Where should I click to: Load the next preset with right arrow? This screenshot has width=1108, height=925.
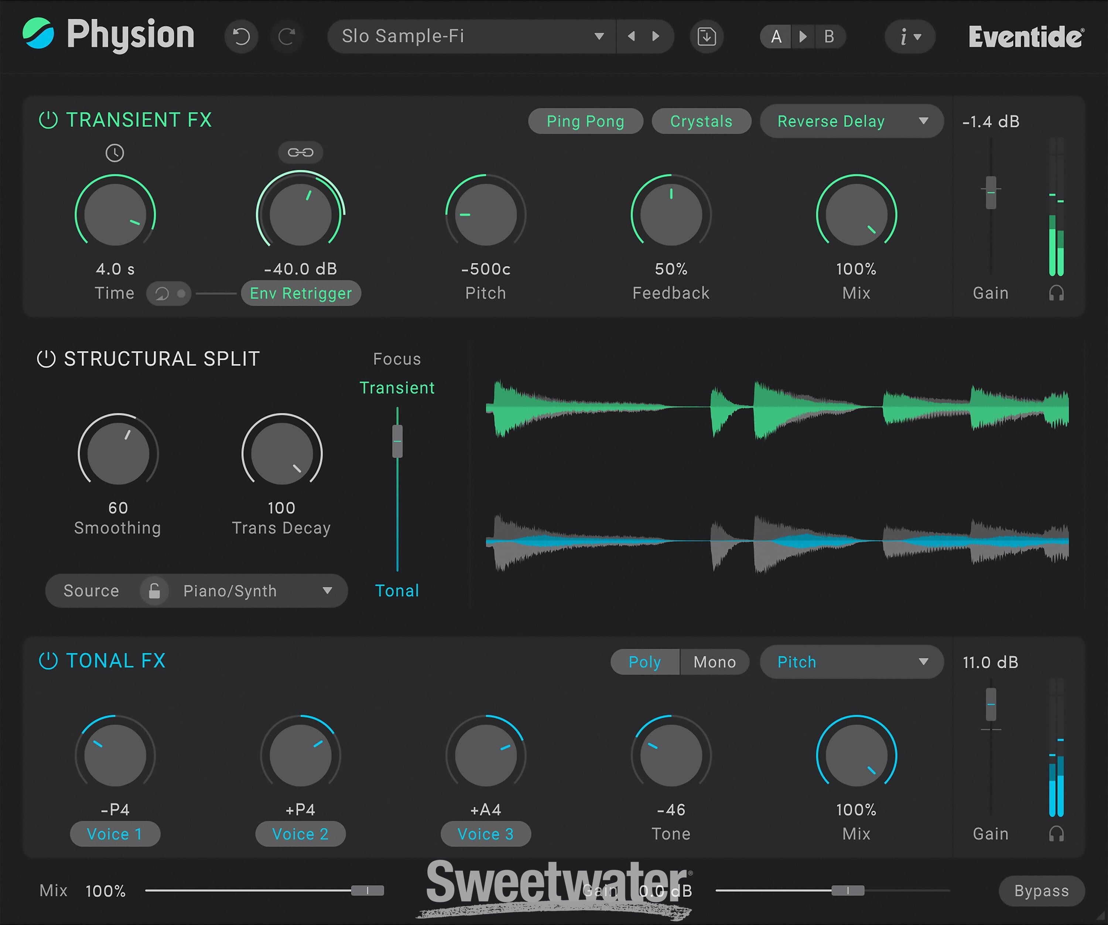click(656, 37)
